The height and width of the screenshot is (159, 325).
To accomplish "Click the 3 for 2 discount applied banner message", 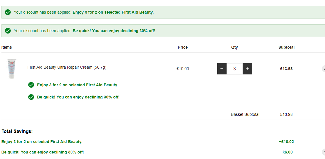I will click(84, 12).
